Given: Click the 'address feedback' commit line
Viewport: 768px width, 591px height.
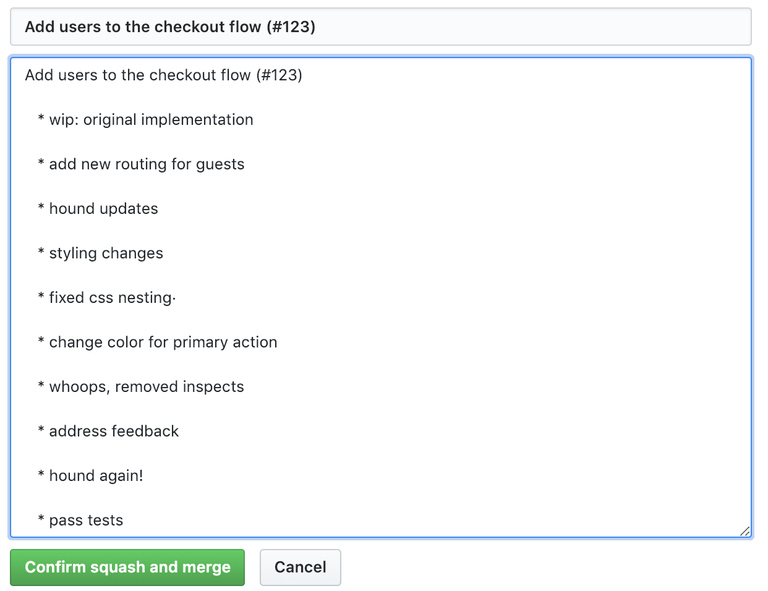Looking at the screenshot, I should pyautogui.click(x=114, y=431).
